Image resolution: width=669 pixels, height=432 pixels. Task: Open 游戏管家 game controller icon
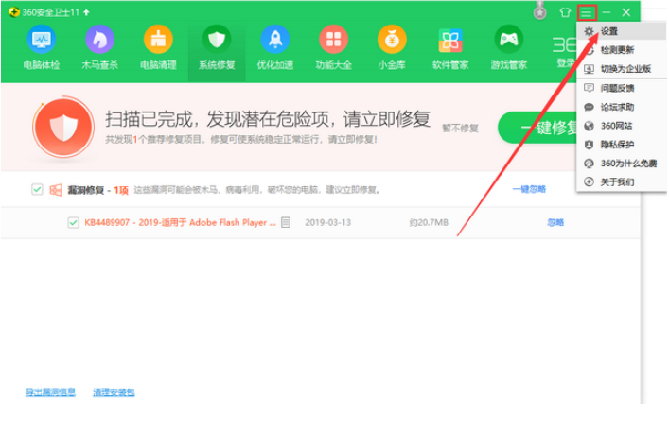[x=508, y=47]
